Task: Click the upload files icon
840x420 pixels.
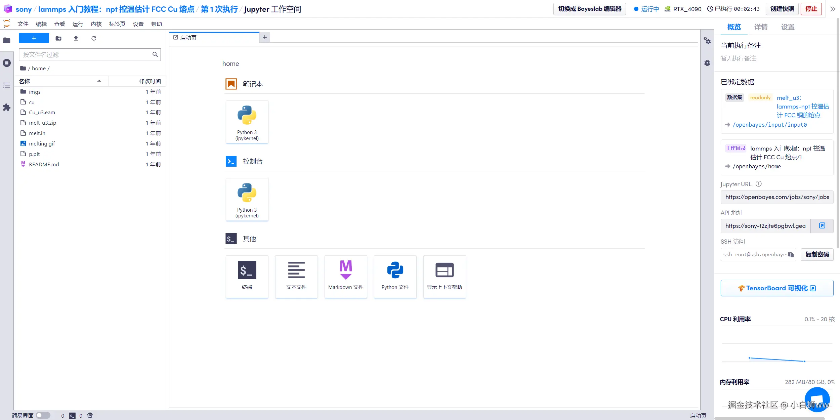Action: coord(76,38)
